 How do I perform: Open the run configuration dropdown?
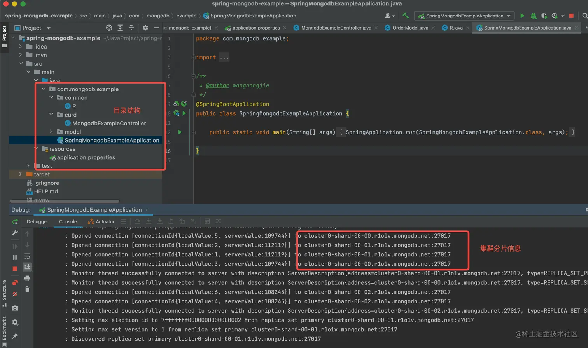coord(464,16)
